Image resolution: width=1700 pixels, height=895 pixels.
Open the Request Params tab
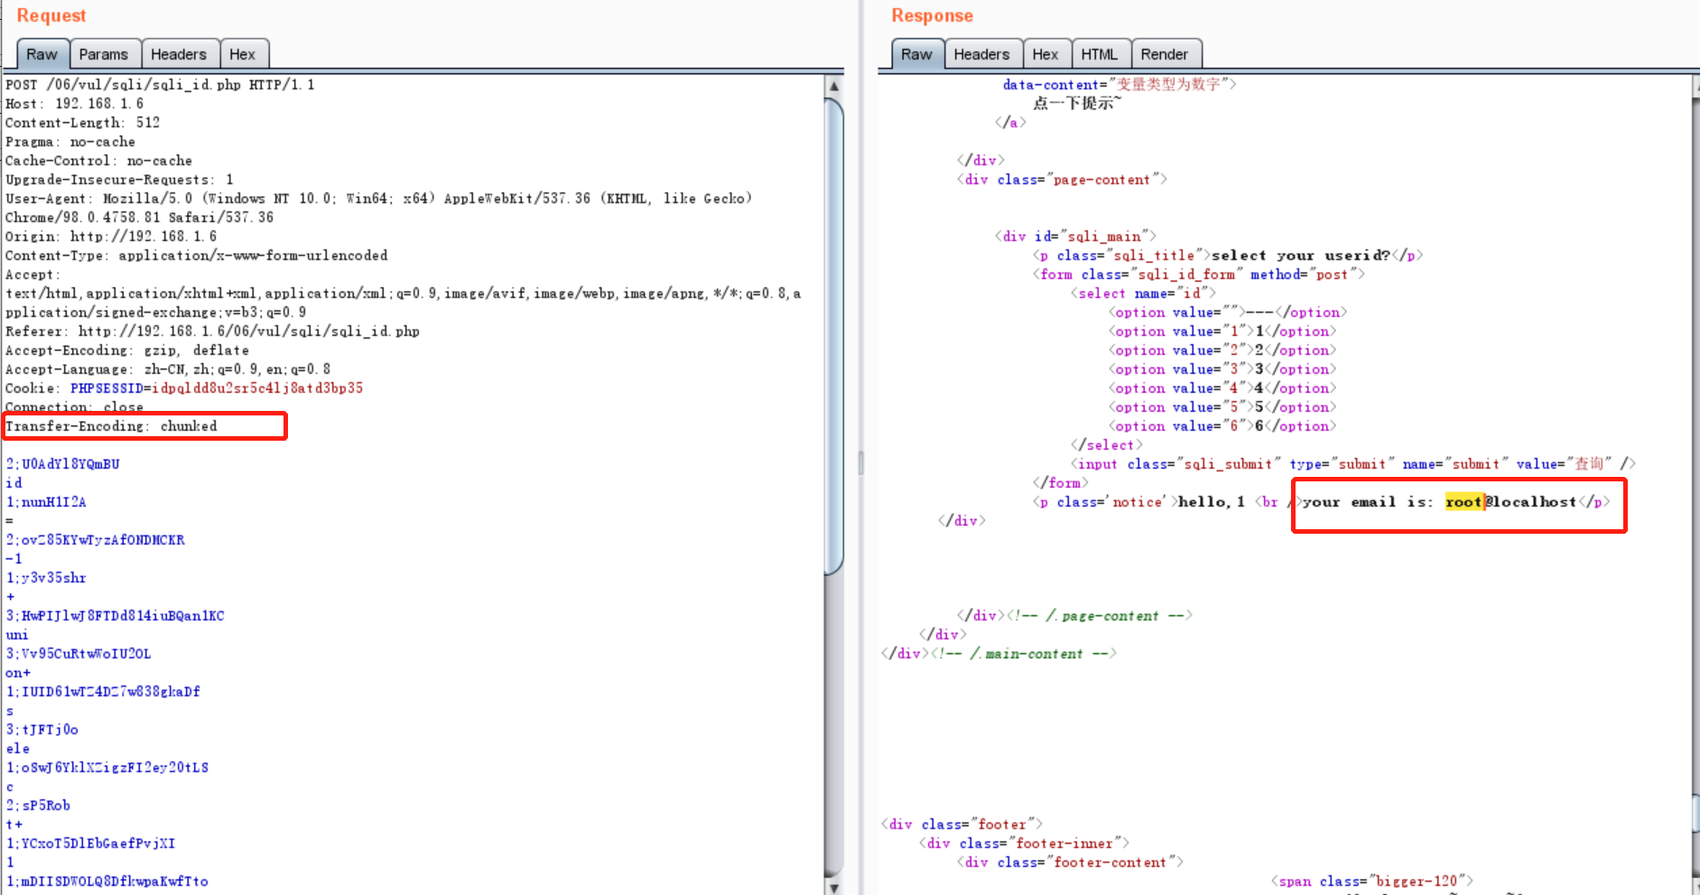104,54
